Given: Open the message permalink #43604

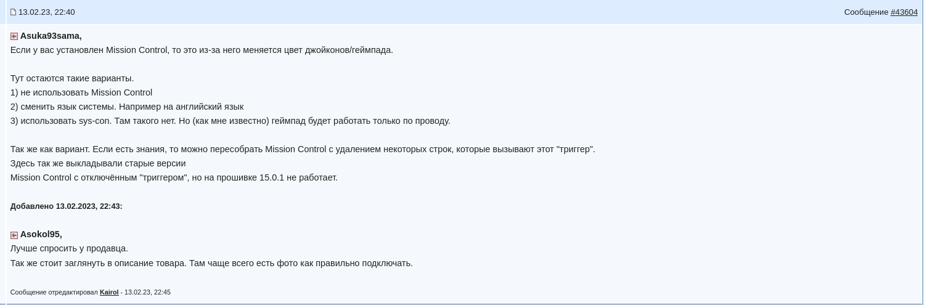Looking at the screenshot, I should tap(904, 12).
